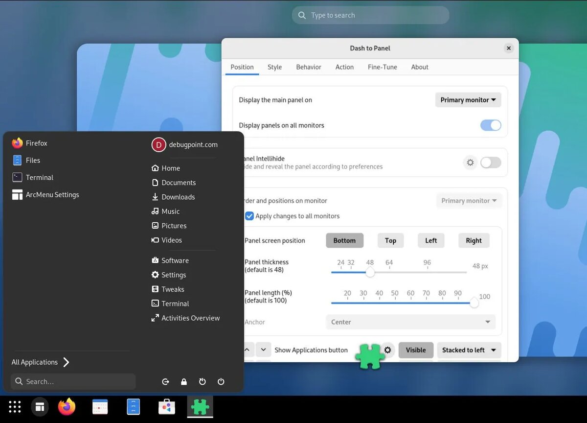The width and height of the screenshot is (587, 423).
Task: Click the lock screen icon in ArcMenu
Action: click(x=184, y=381)
